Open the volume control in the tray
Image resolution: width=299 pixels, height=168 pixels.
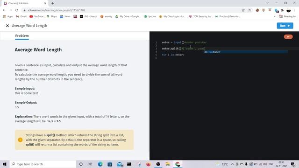265,164
